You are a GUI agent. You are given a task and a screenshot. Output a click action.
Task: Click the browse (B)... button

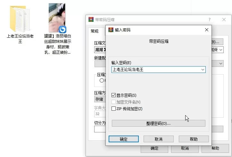[217, 42]
